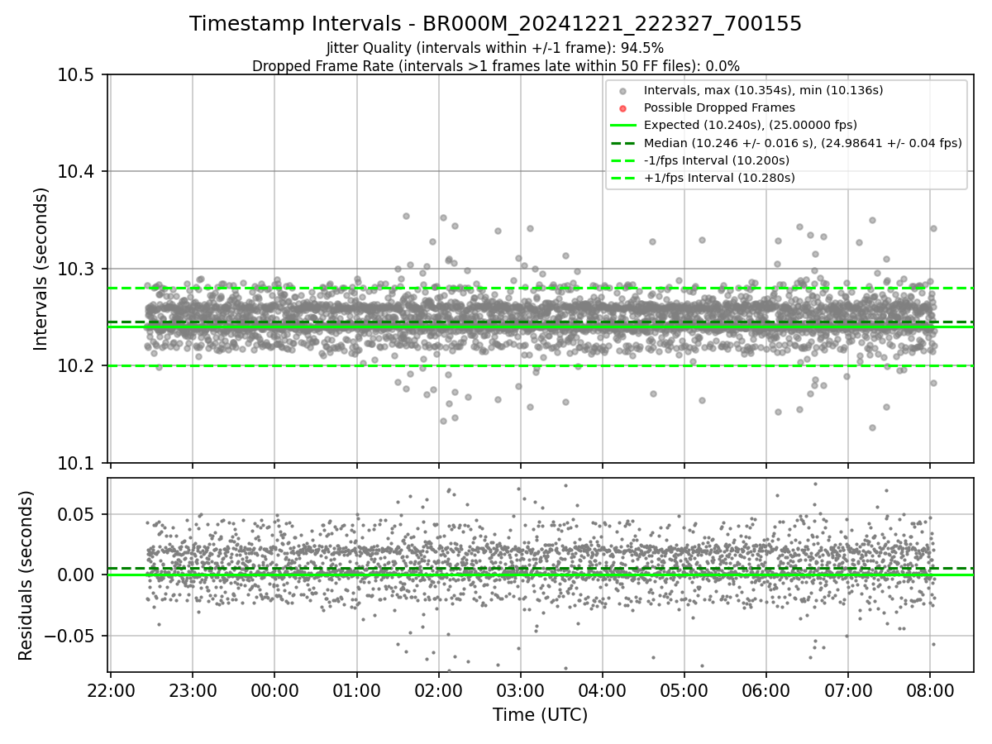992x744 pixels.
Task: Click legend entry 'Expected (10.240s), (25.00000 fps)'
Action: coord(751,125)
